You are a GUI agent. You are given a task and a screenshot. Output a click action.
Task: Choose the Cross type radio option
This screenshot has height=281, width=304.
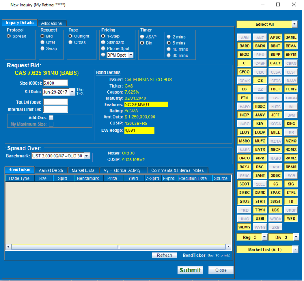pos(71,42)
